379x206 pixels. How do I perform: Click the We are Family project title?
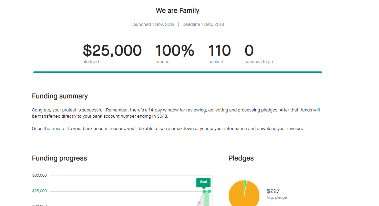(177, 10)
